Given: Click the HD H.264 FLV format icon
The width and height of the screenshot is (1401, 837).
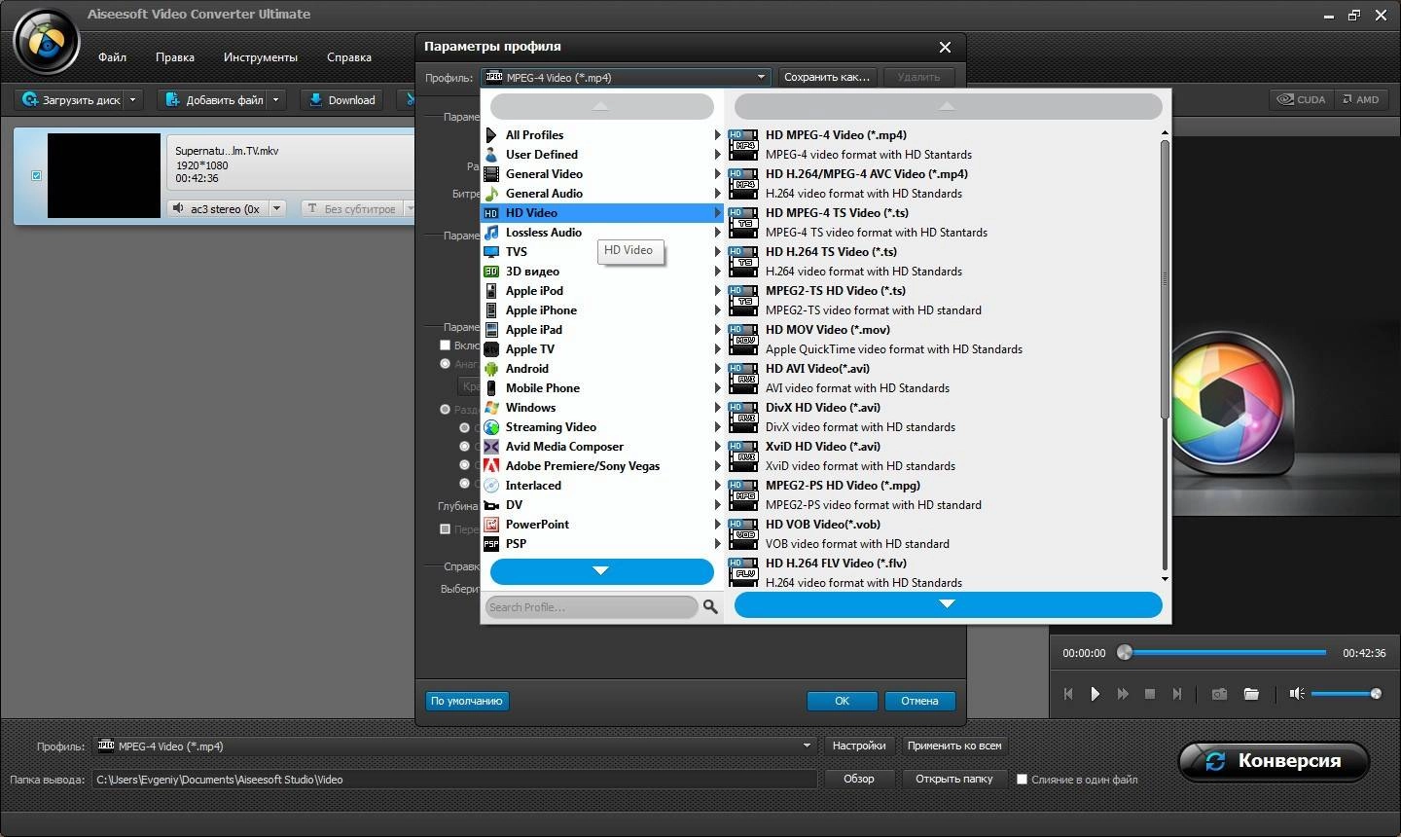Looking at the screenshot, I should pyautogui.click(x=743, y=572).
